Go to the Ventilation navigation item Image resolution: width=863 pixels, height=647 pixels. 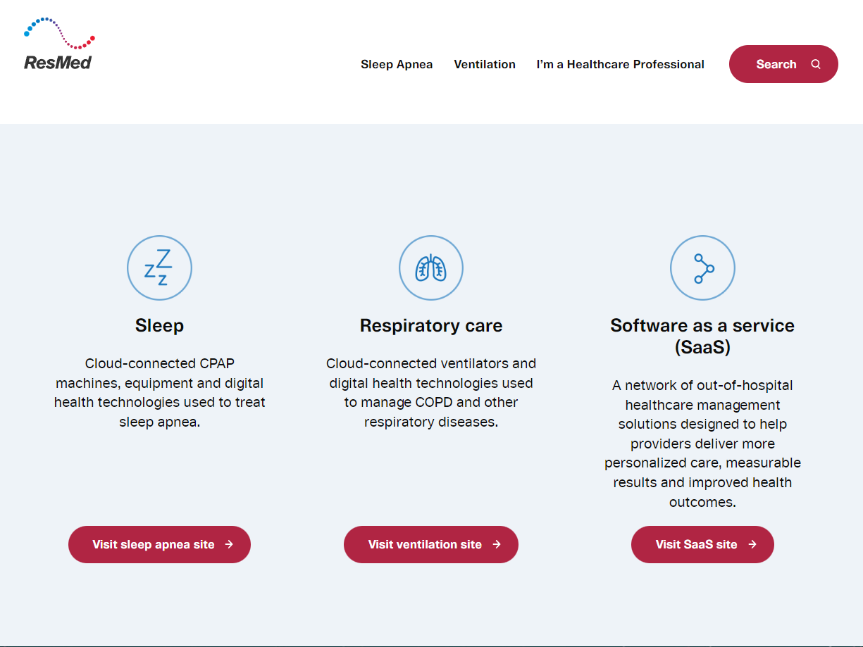485,64
